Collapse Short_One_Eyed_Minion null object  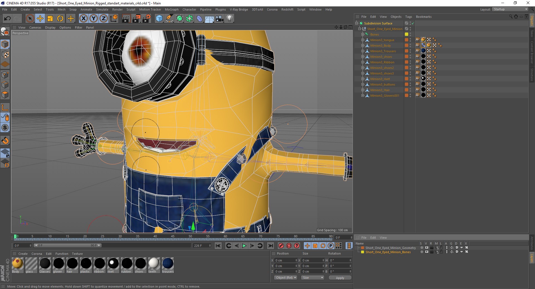point(359,29)
